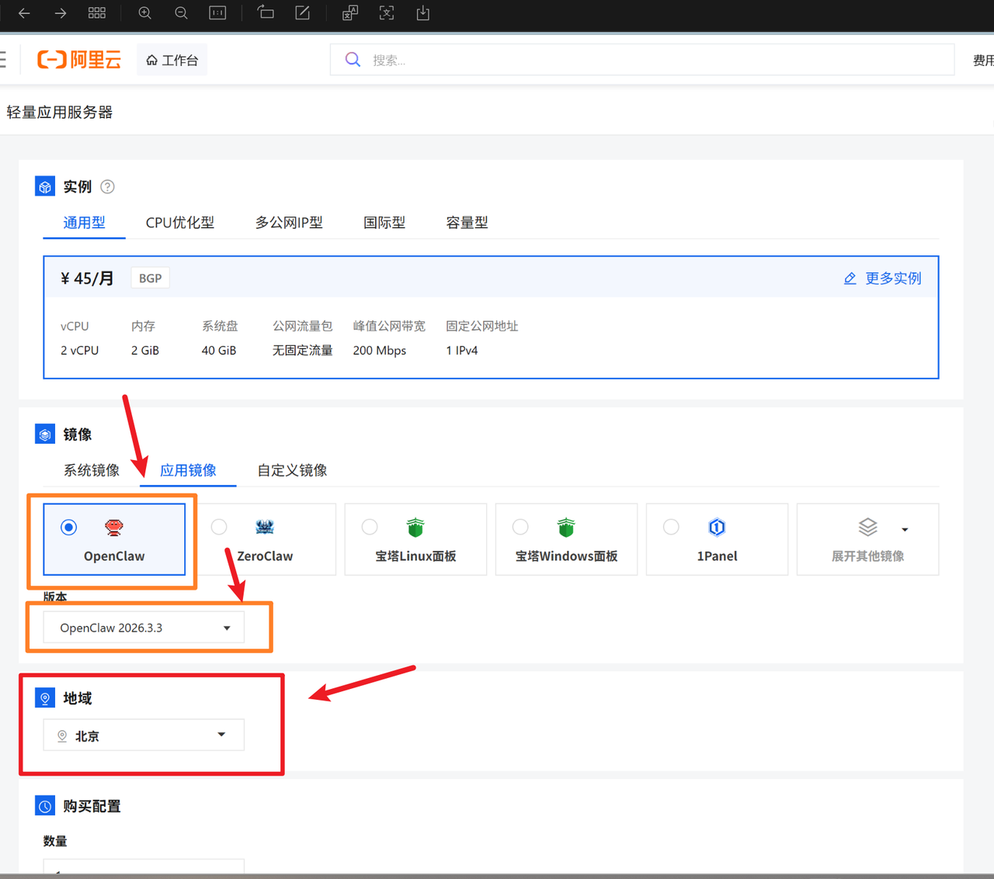Switch to the 自定义镜像 tab
994x879 pixels.
click(292, 470)
